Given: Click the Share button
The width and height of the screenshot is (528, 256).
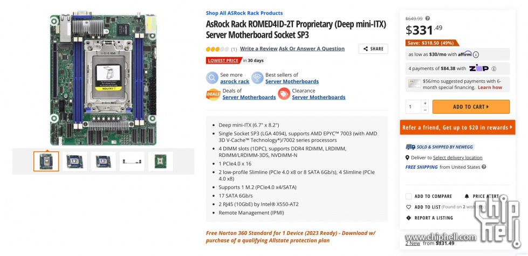Looking at the screenshot, I should [x=373, y=49].
